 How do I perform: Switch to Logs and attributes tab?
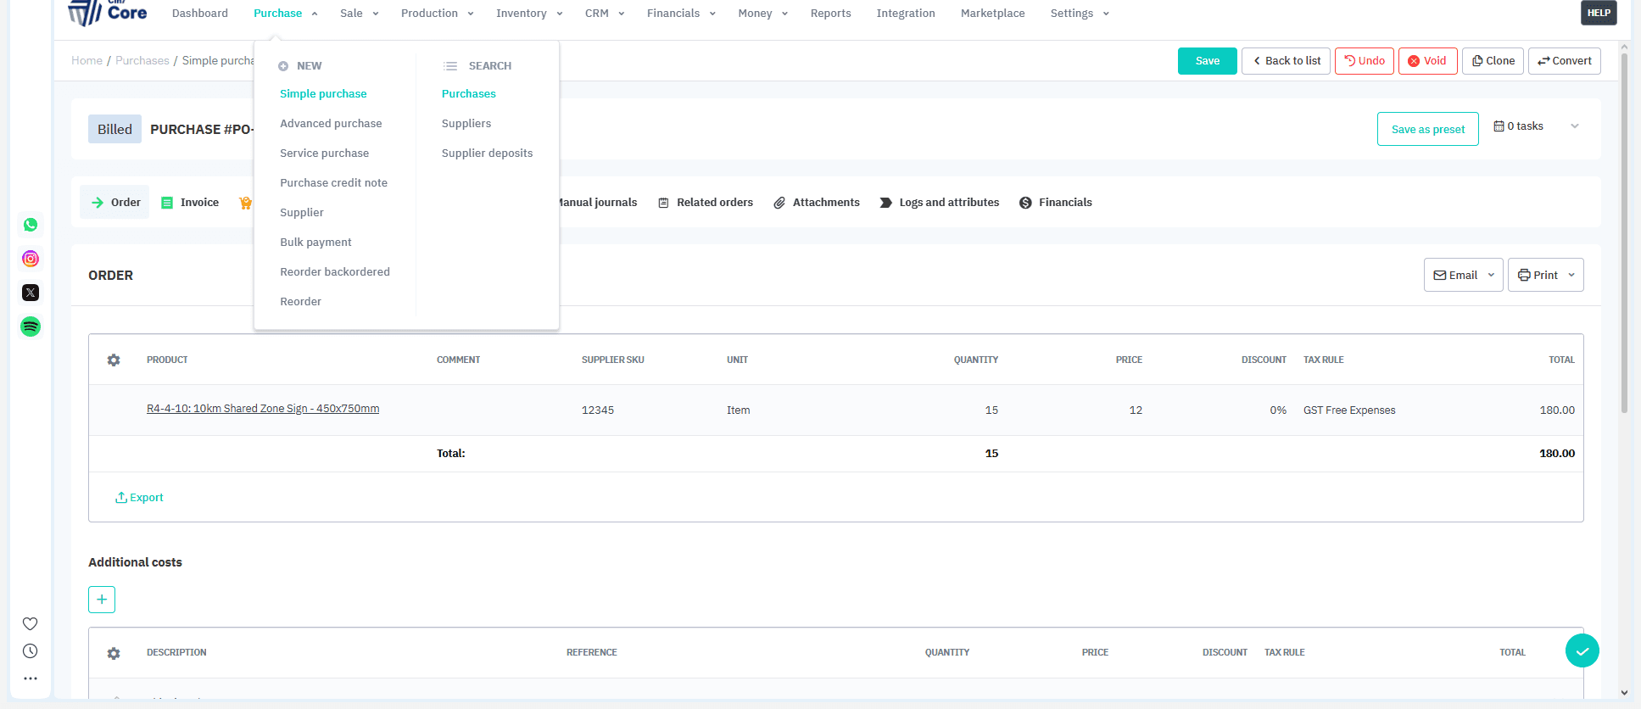click(x=940, y=203)
